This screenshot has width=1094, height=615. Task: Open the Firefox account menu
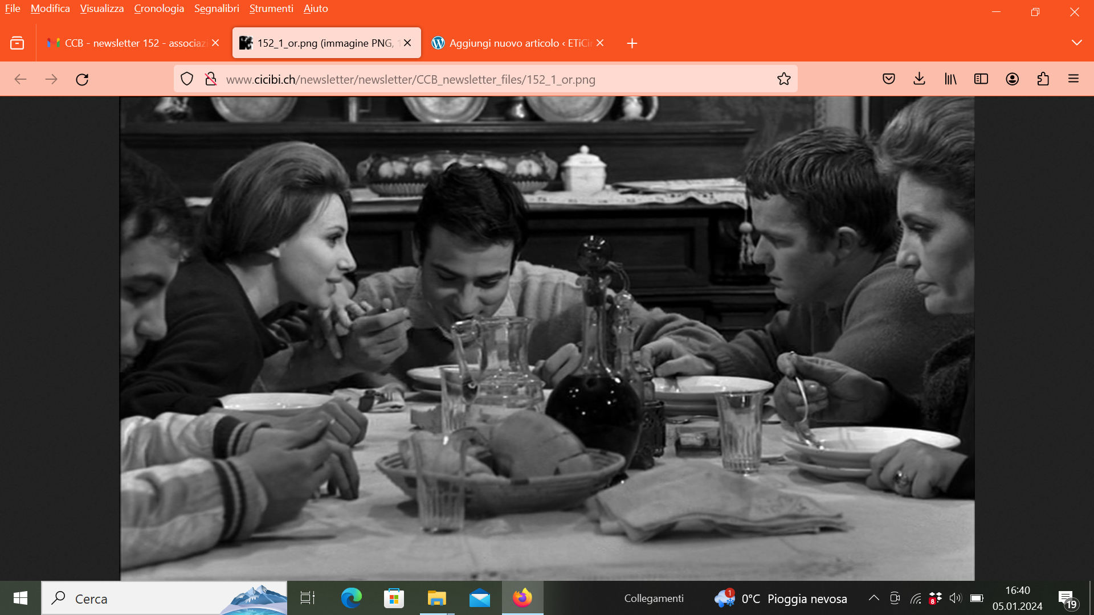tap(1012, 79)
